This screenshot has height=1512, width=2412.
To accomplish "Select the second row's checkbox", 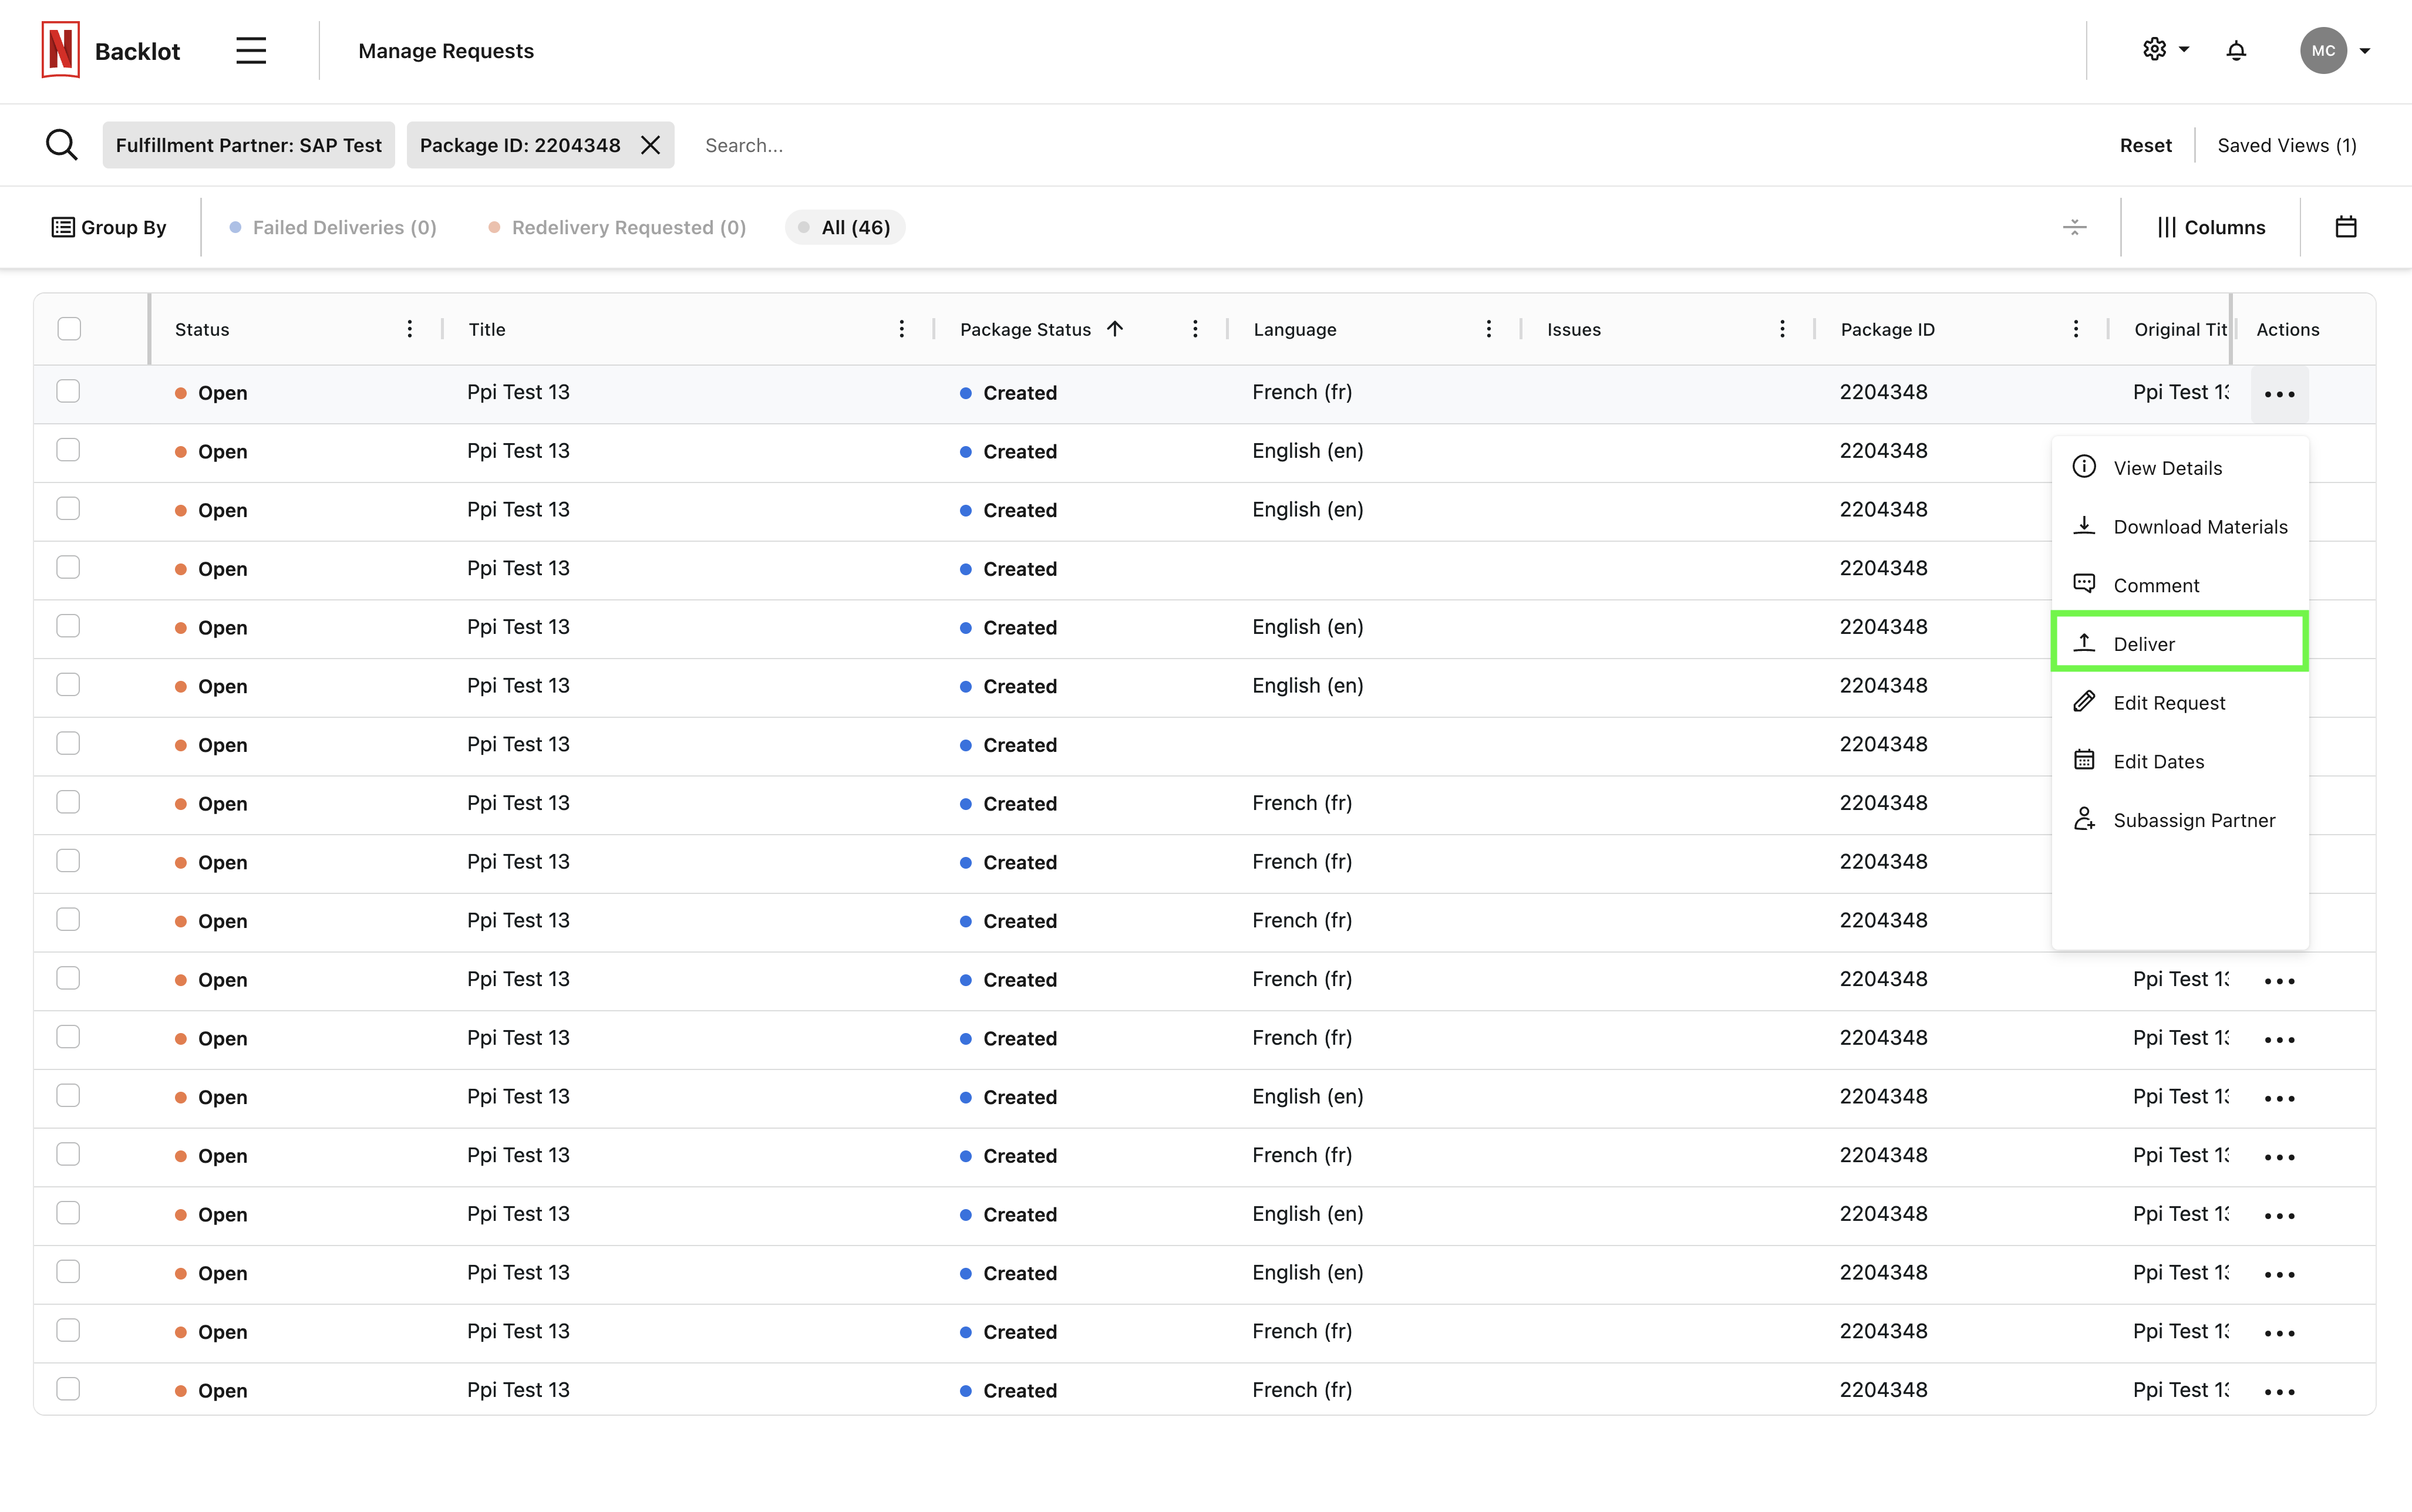I will click(x=68, y=450).
